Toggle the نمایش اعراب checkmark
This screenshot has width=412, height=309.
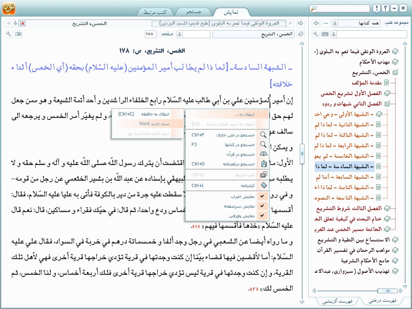[x=262, y=196]
